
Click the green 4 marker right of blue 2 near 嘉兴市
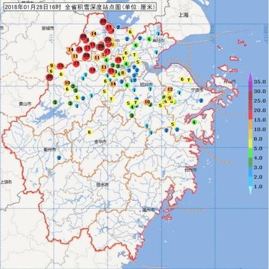[x=149, y=39]
